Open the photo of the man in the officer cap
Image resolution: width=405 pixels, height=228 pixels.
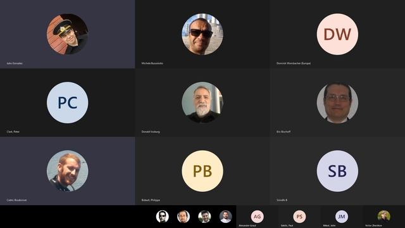pos(68,34)
